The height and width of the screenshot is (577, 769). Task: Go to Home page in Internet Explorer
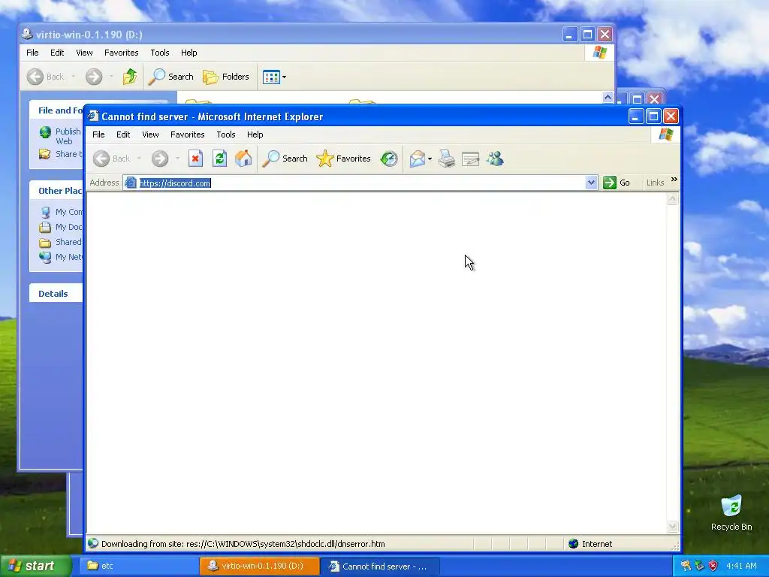coord(243,159)
